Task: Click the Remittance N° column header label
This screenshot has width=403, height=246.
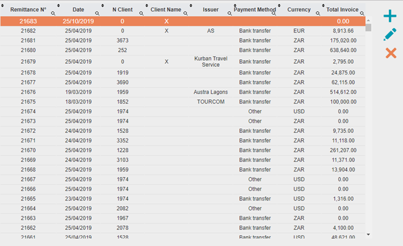Action: click(x=28, y=9)
